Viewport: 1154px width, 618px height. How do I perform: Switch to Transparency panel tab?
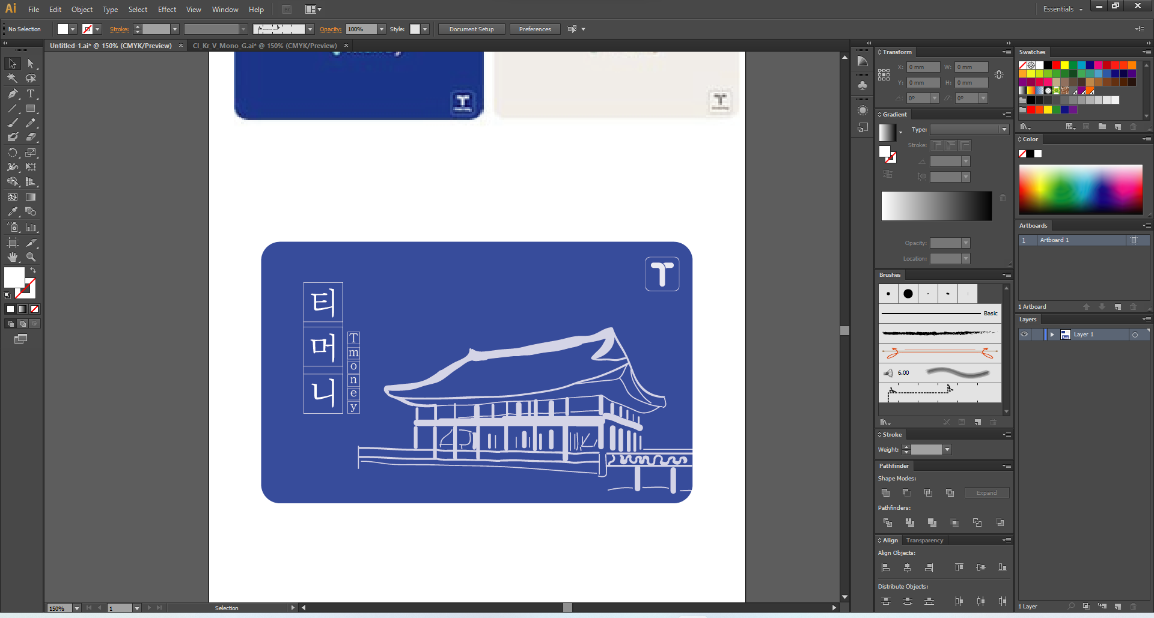pos(924,541)
